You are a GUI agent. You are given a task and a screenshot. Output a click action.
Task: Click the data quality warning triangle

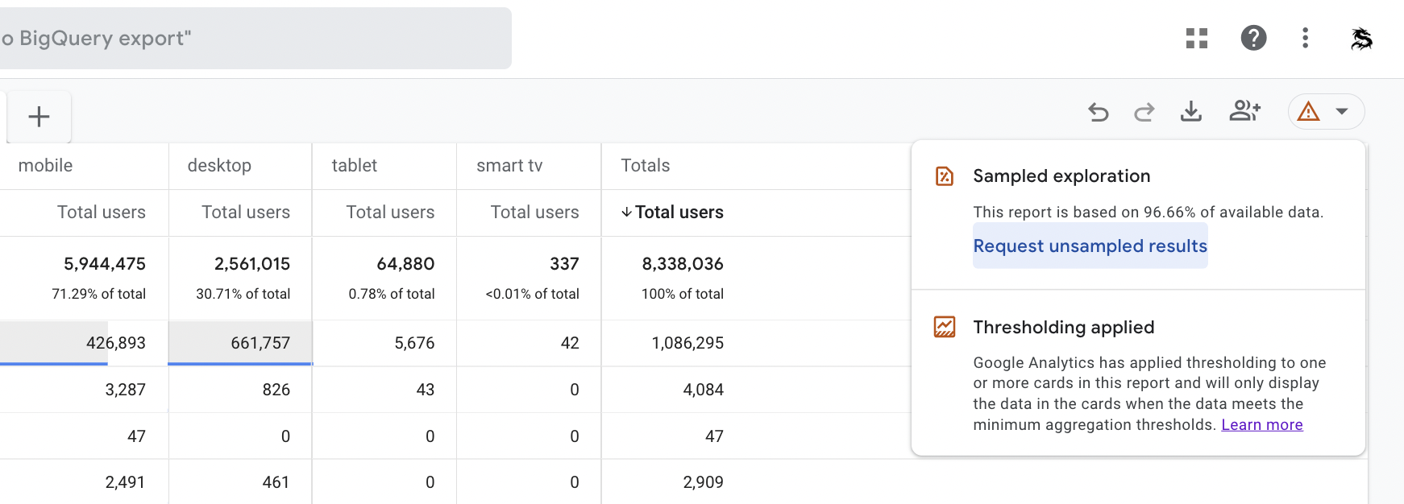coord(1309,111)
